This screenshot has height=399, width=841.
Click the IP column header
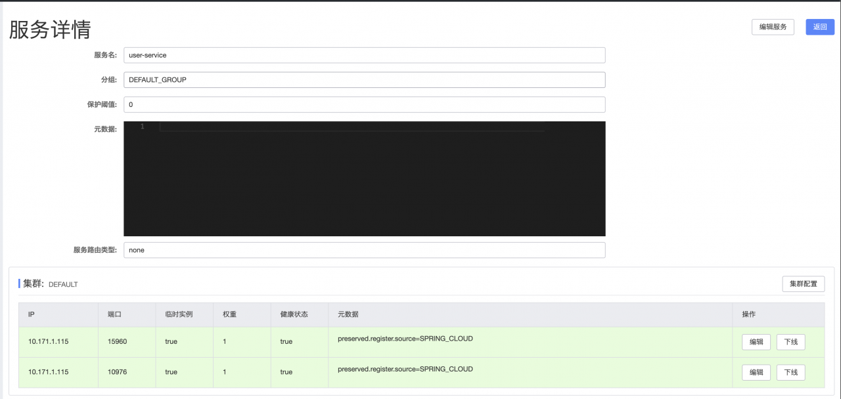[30, 314]
